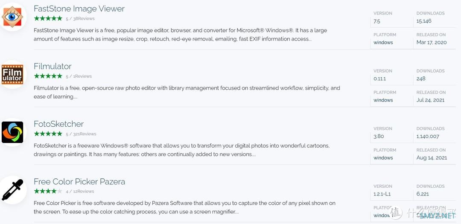Open the Free Color Picker eyedropper icon
Image resolution: width=461 pixels, height=224 pixels.
click(12, 190)
